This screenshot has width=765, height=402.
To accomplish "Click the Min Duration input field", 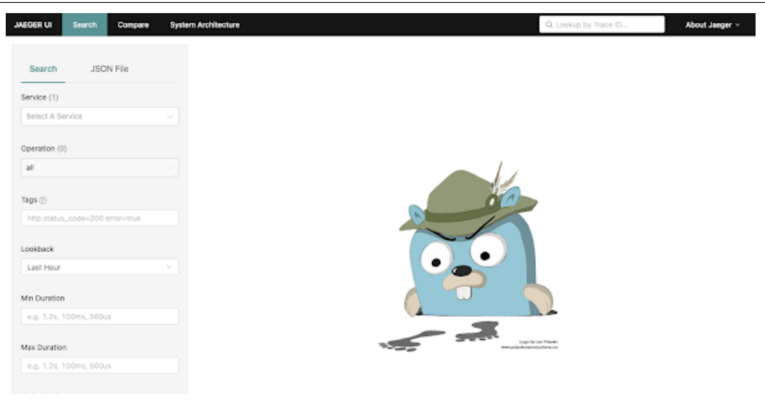I will point(100,317).
